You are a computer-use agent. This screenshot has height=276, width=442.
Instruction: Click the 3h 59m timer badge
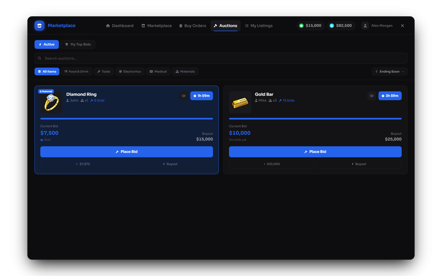click(390, 96)
